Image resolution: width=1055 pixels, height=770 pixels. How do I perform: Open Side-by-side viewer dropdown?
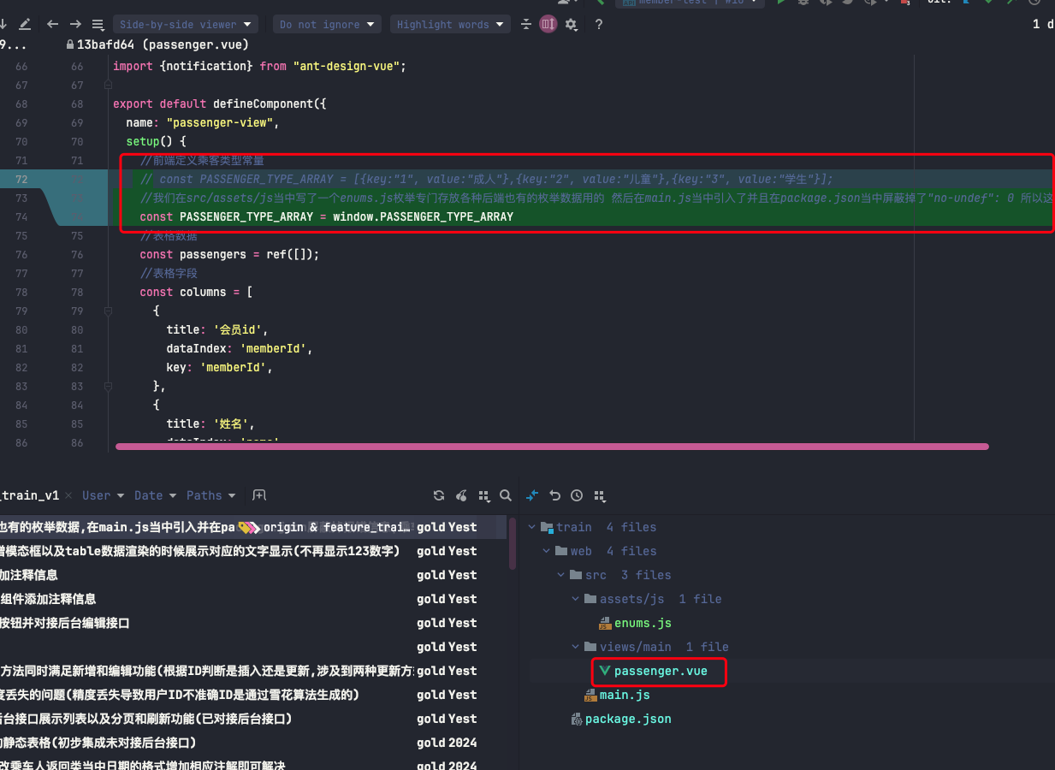click(186, 25)
